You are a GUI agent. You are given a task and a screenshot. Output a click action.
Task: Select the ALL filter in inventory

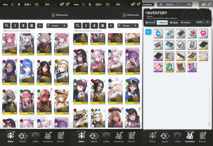[148, 32]
